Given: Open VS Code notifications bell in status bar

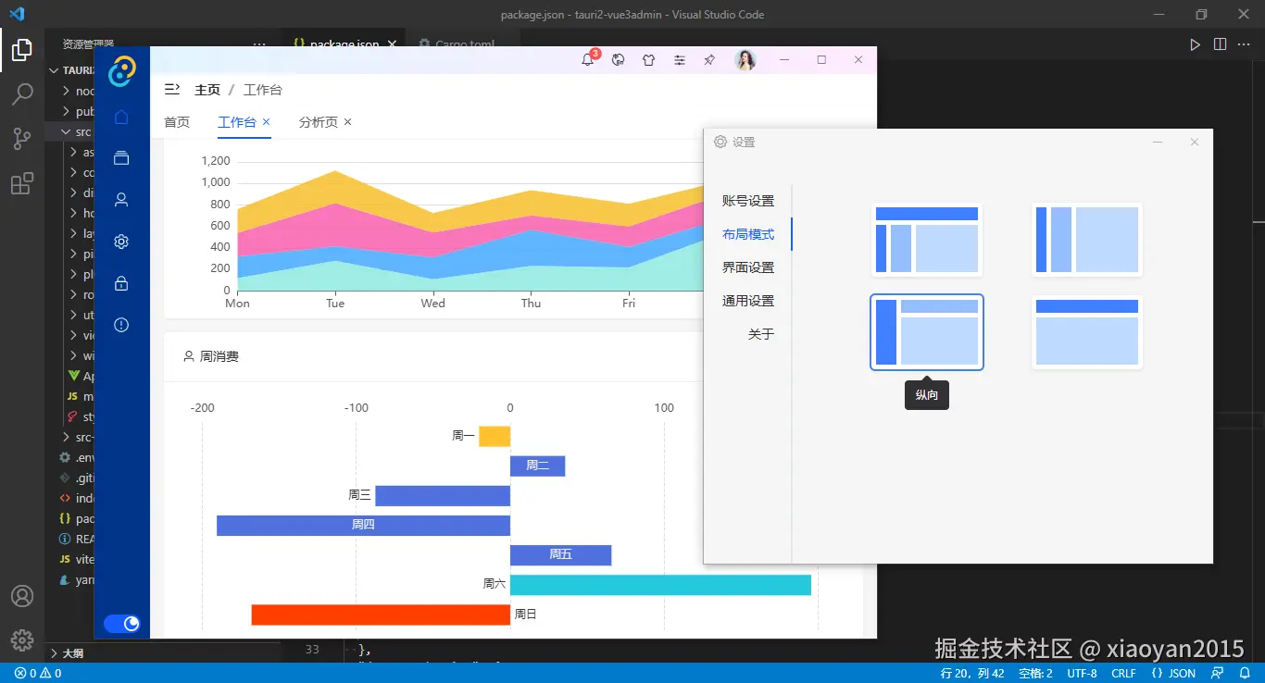Looking at the screenshot, I should point(1245,673).
